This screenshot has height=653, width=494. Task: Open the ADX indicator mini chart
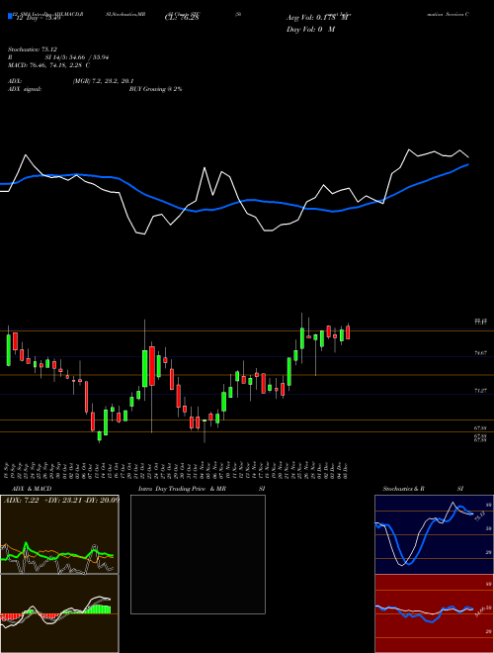pyautogui.click(x=59, y=534)
